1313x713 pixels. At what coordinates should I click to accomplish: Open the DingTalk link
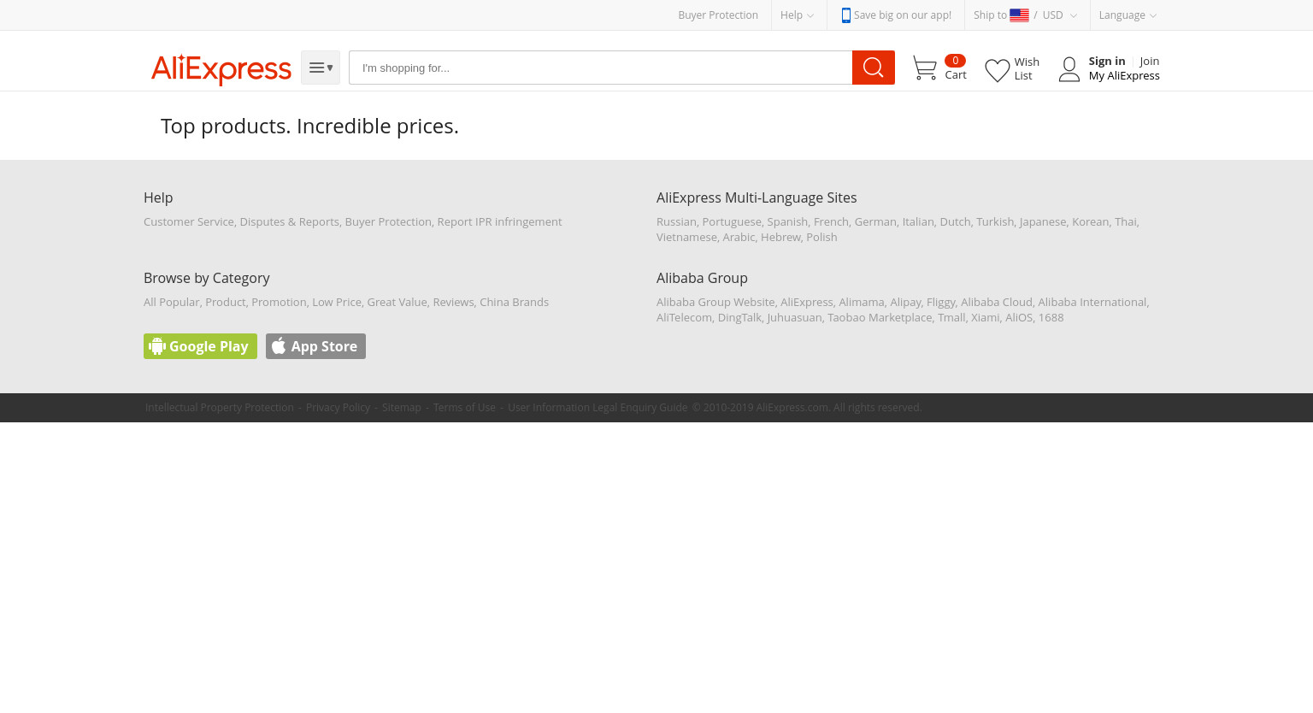[739, 317]
